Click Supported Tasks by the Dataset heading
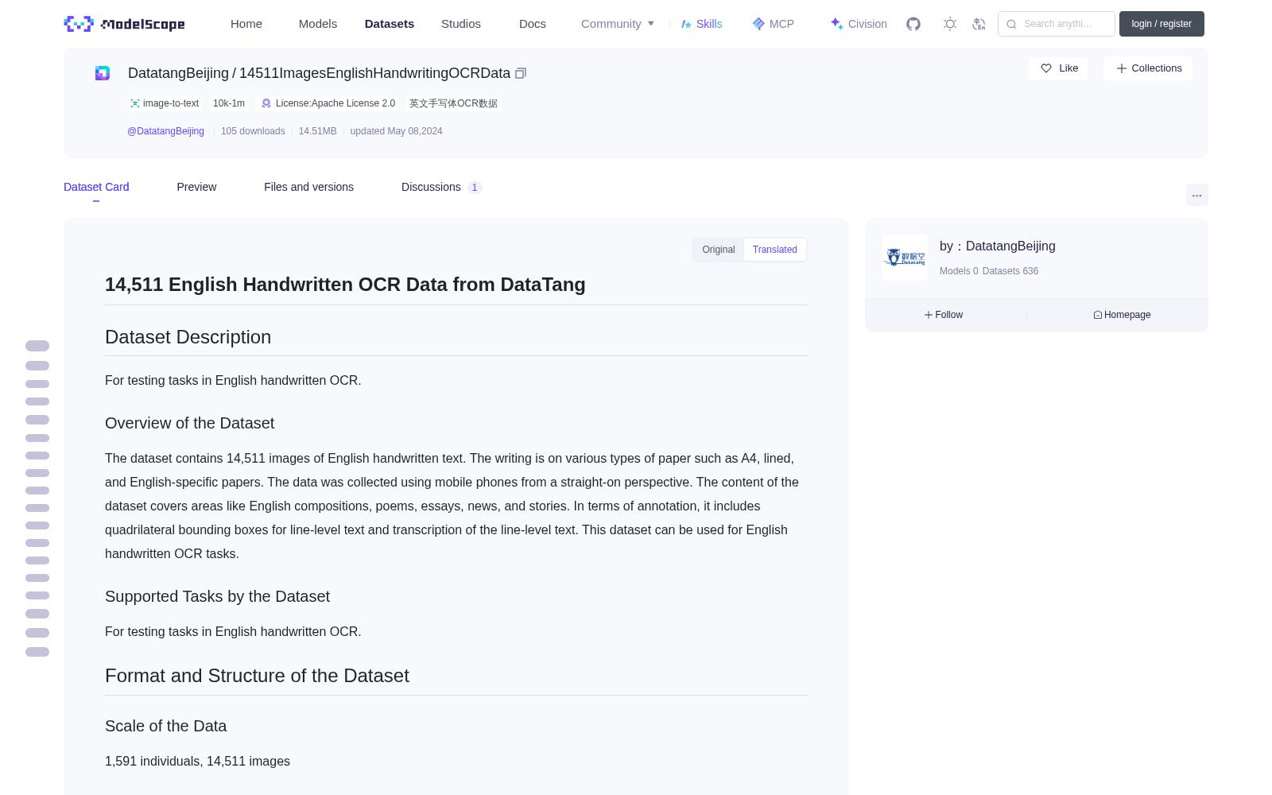This screenshot has width=1272, height=795. click(x=217, y=596)
